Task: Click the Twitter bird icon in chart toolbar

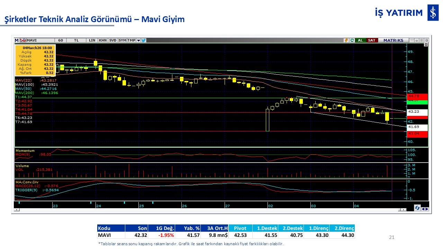Action: pyautogui.click(x=144, y=40)
